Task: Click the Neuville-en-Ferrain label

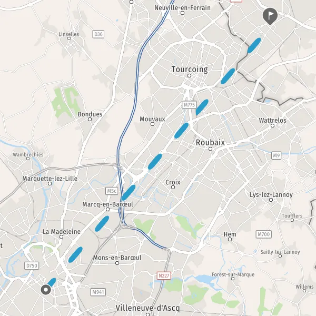Action: point(182,8)
